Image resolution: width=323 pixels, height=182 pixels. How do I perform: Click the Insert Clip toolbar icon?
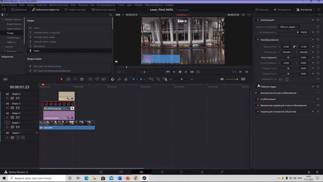pos(90,79)
